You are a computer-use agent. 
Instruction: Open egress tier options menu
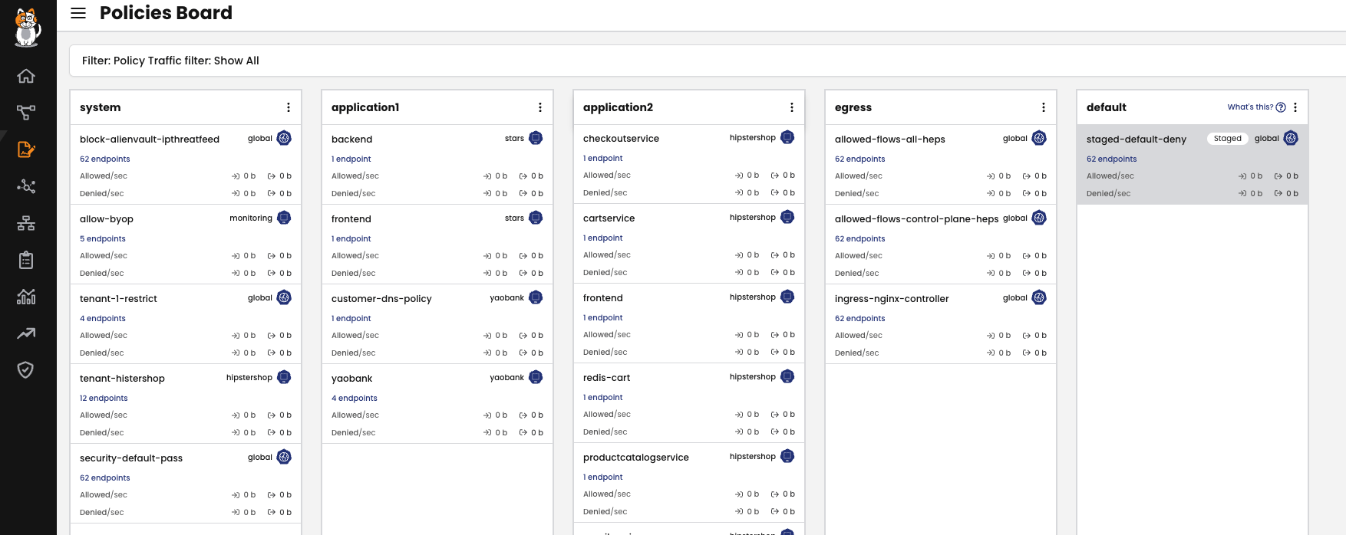[1044, 107]
